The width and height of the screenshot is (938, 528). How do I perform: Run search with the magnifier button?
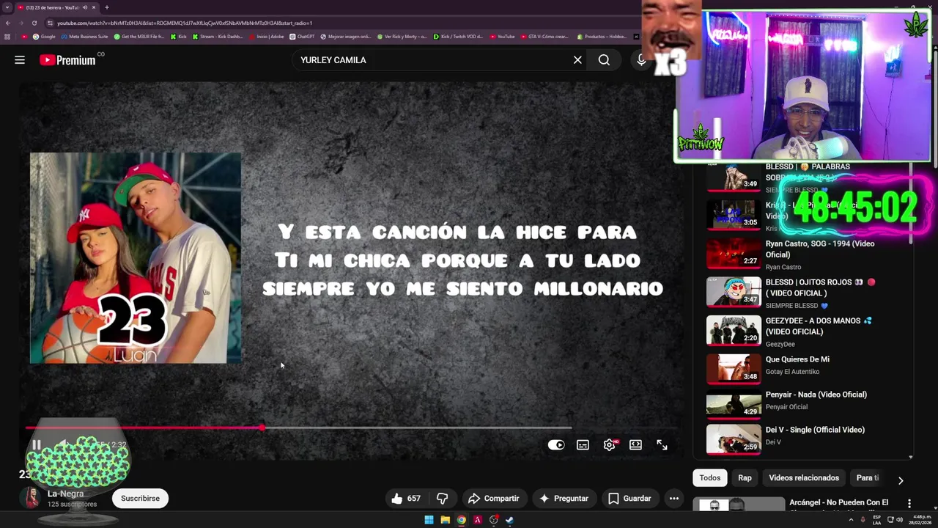click(x=604, y=60)
